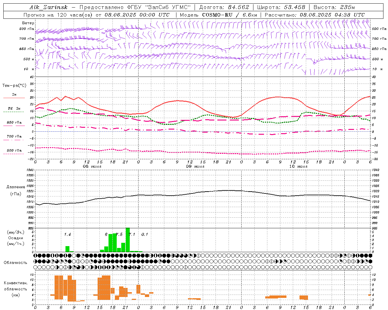388x310 pixels.
Task: Click the forecast start time 08.06.2025 00:00 UTC
Action: click(x=137, y=15)
